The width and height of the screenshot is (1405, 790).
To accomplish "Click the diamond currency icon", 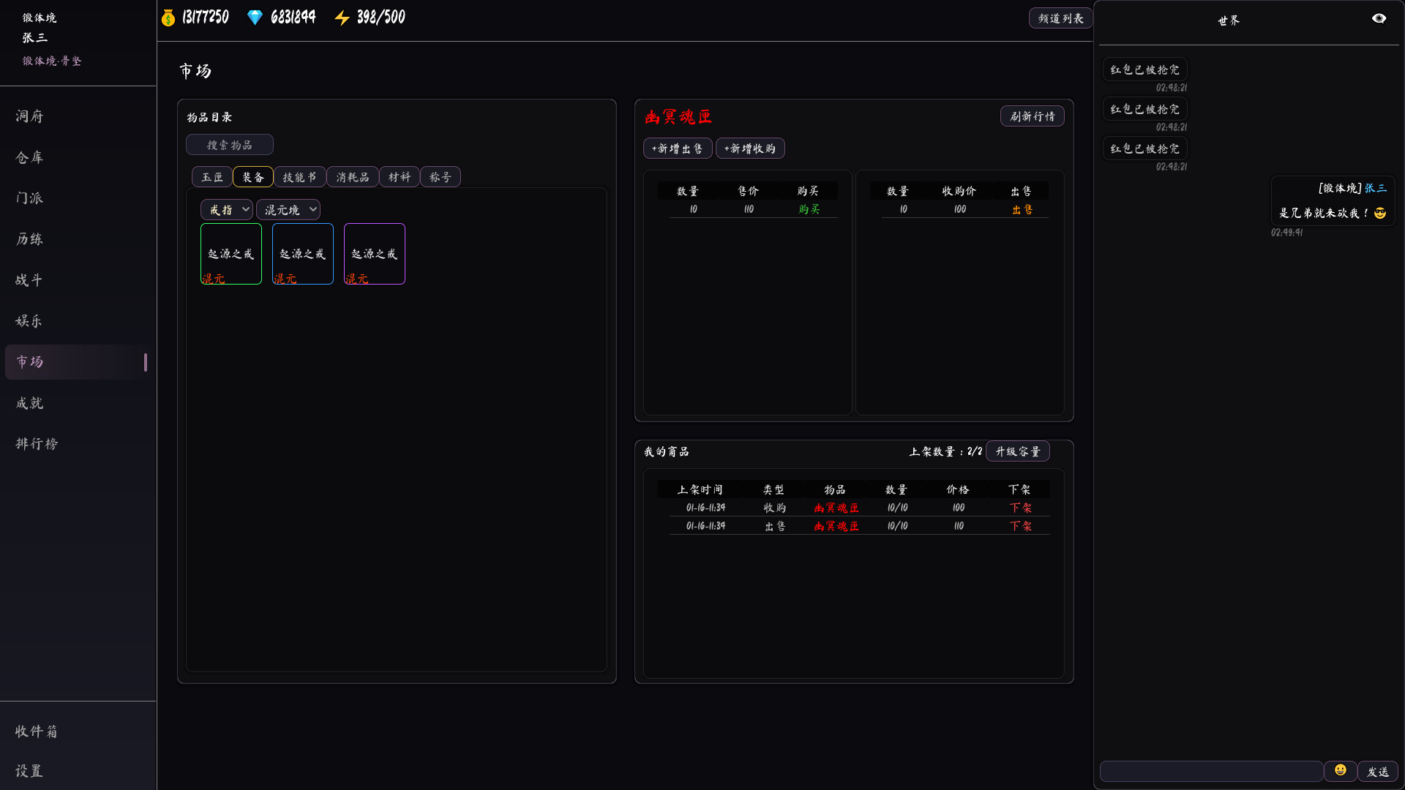I will (x=255, y=17).
